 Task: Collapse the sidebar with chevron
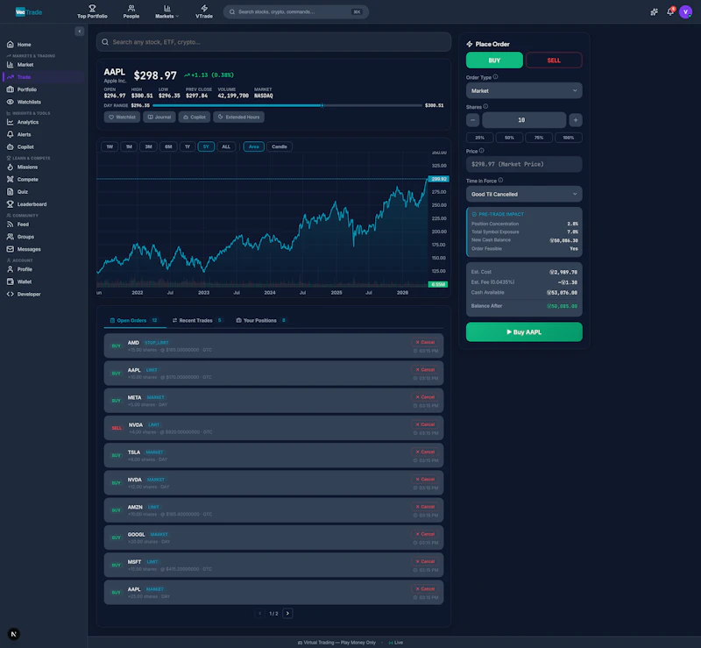click(80, 31)
